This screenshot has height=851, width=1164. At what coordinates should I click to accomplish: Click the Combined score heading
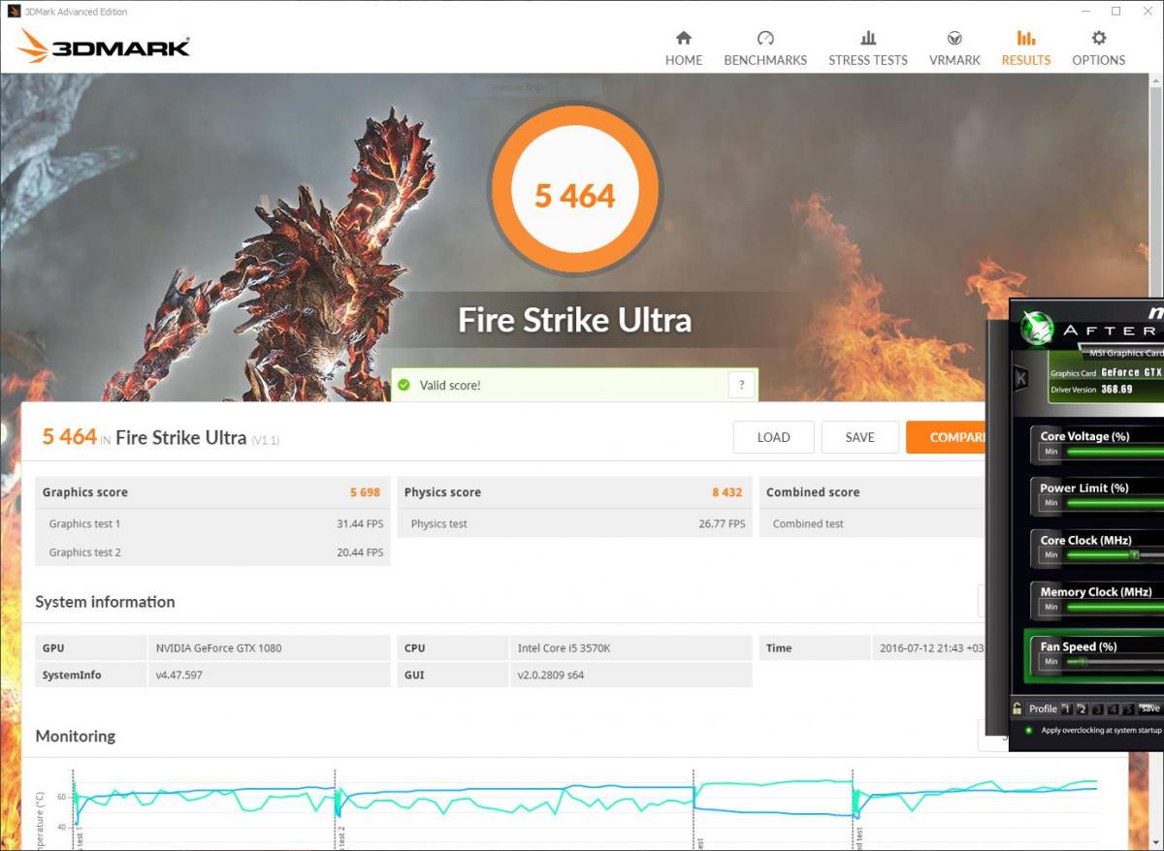pyautogui.click(x=813, y=492)
